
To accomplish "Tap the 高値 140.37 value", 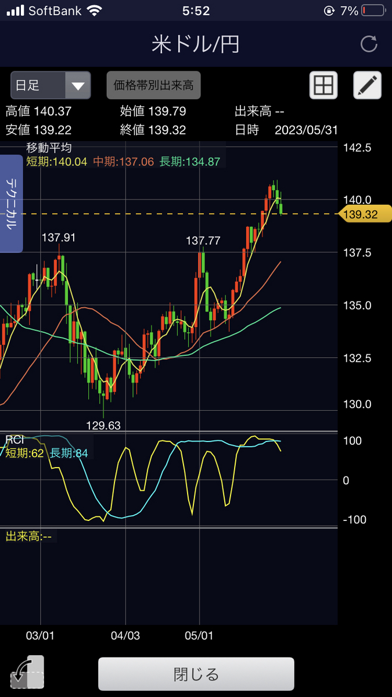I will tap(38, 112).
